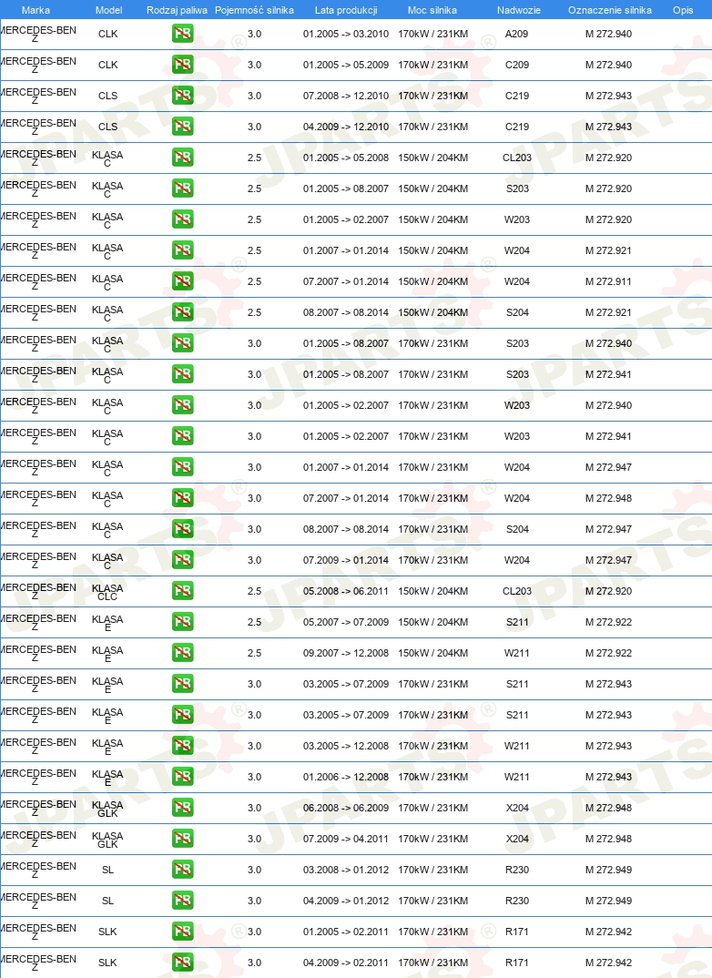Click fuel icon in W204 M 272.948 row

pos(183,498)
